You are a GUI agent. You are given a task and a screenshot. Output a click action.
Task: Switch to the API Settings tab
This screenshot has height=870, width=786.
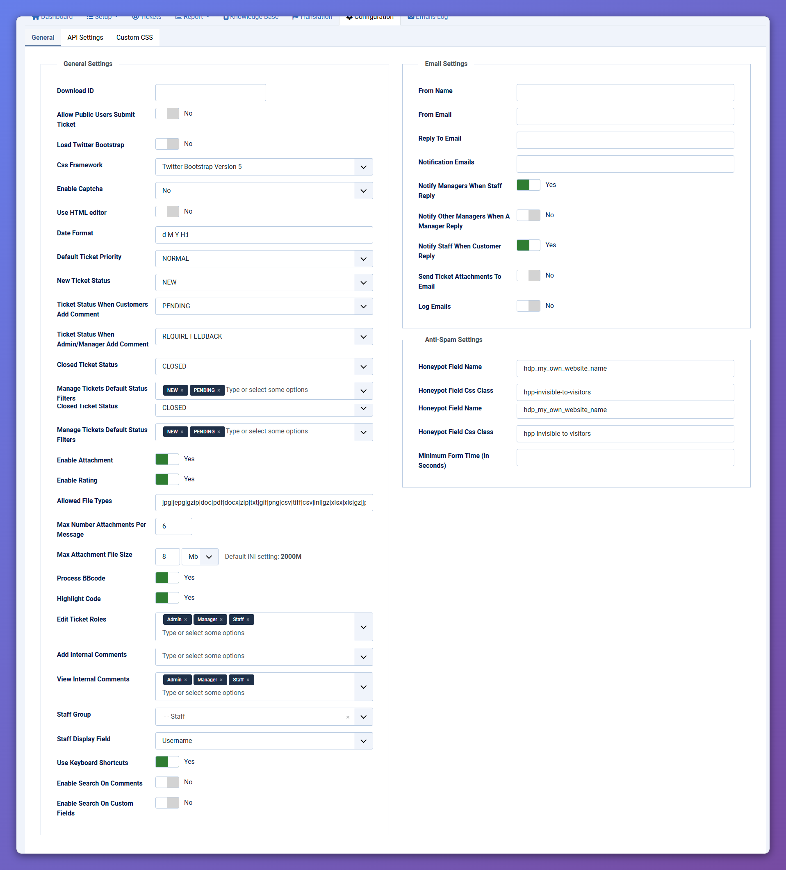coord(85,38)
